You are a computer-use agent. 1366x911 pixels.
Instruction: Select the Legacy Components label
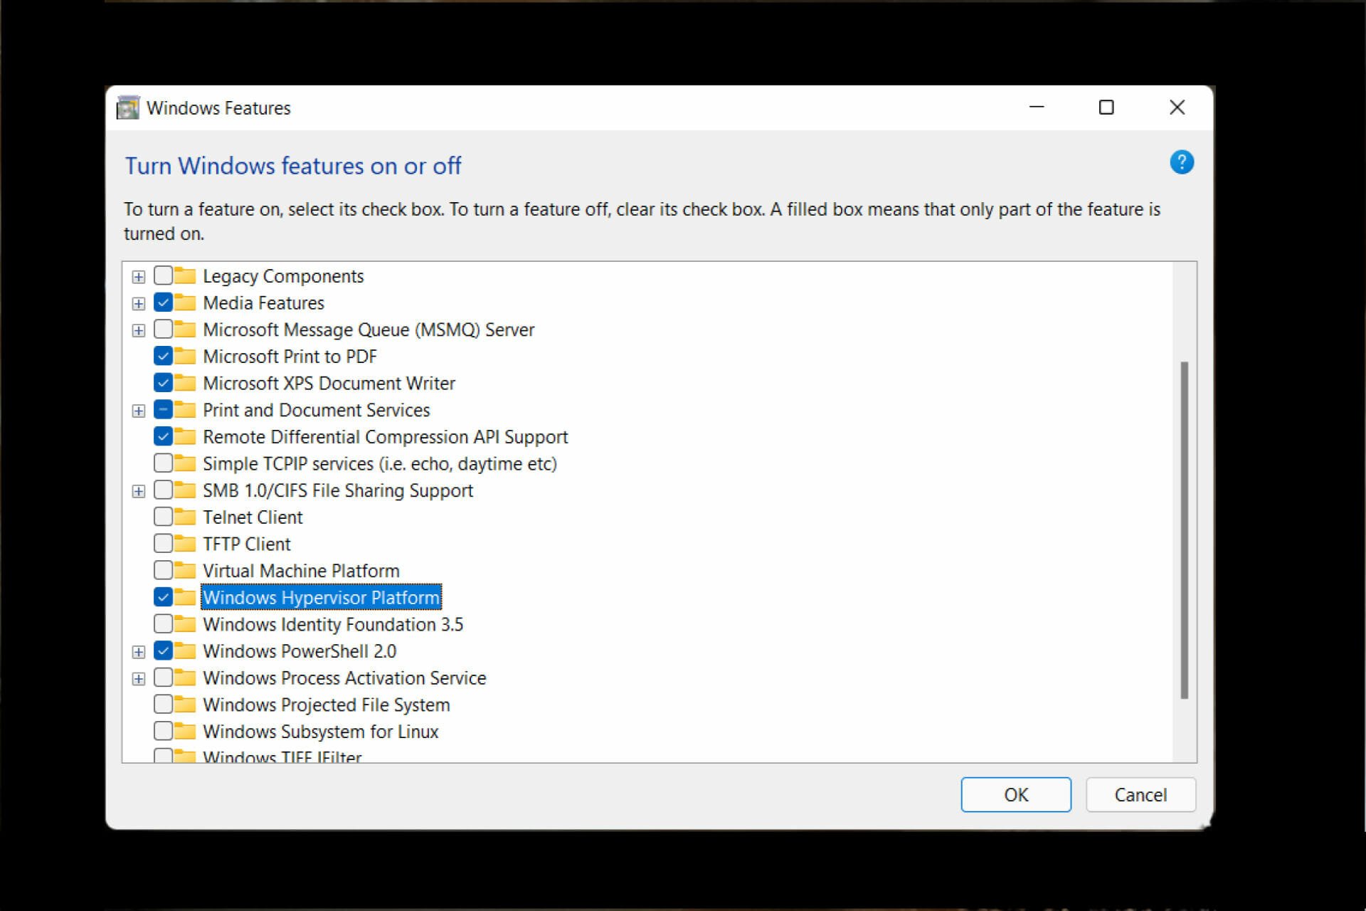283,275
